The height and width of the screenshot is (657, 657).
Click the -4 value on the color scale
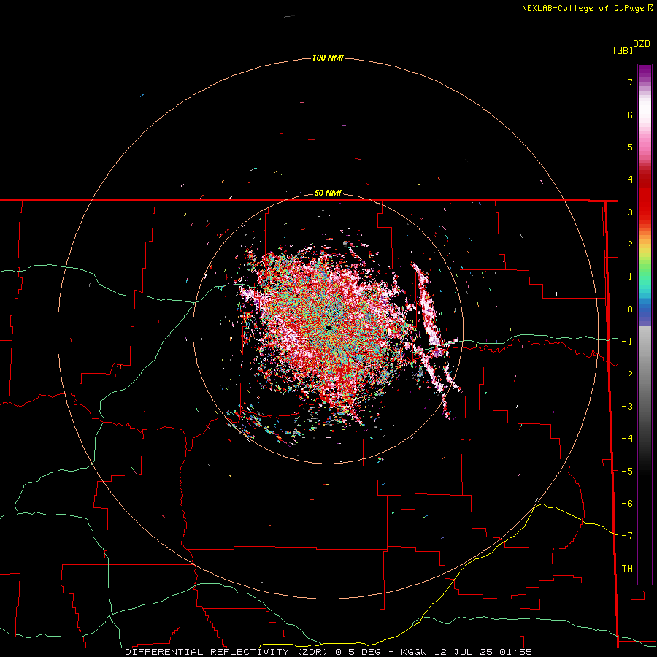[x=627, y=439]
